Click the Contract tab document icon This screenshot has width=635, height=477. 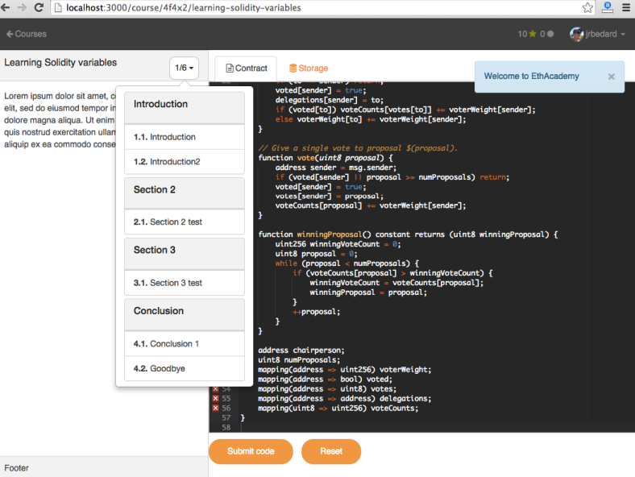[230, 68]
